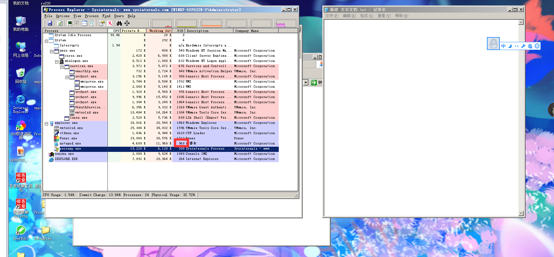554x257 pixels.
Task: Click the smiley emoticon icon on IME bar
Action: [x=537, y=46]
